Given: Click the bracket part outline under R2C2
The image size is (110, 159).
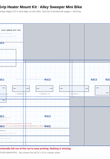Looking at the screenshot, I should point(44,88).
